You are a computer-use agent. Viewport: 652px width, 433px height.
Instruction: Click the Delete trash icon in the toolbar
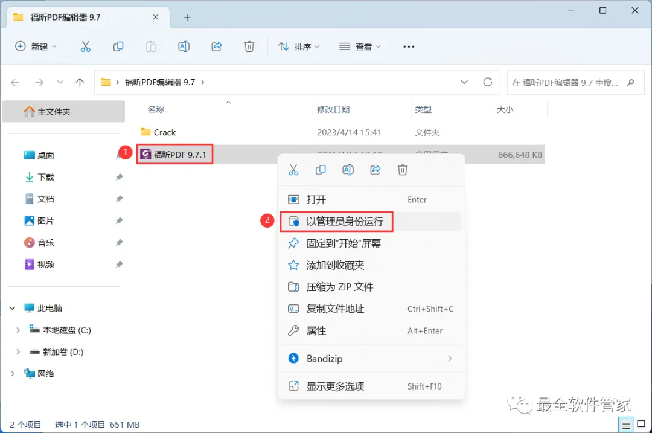[249, 47]
